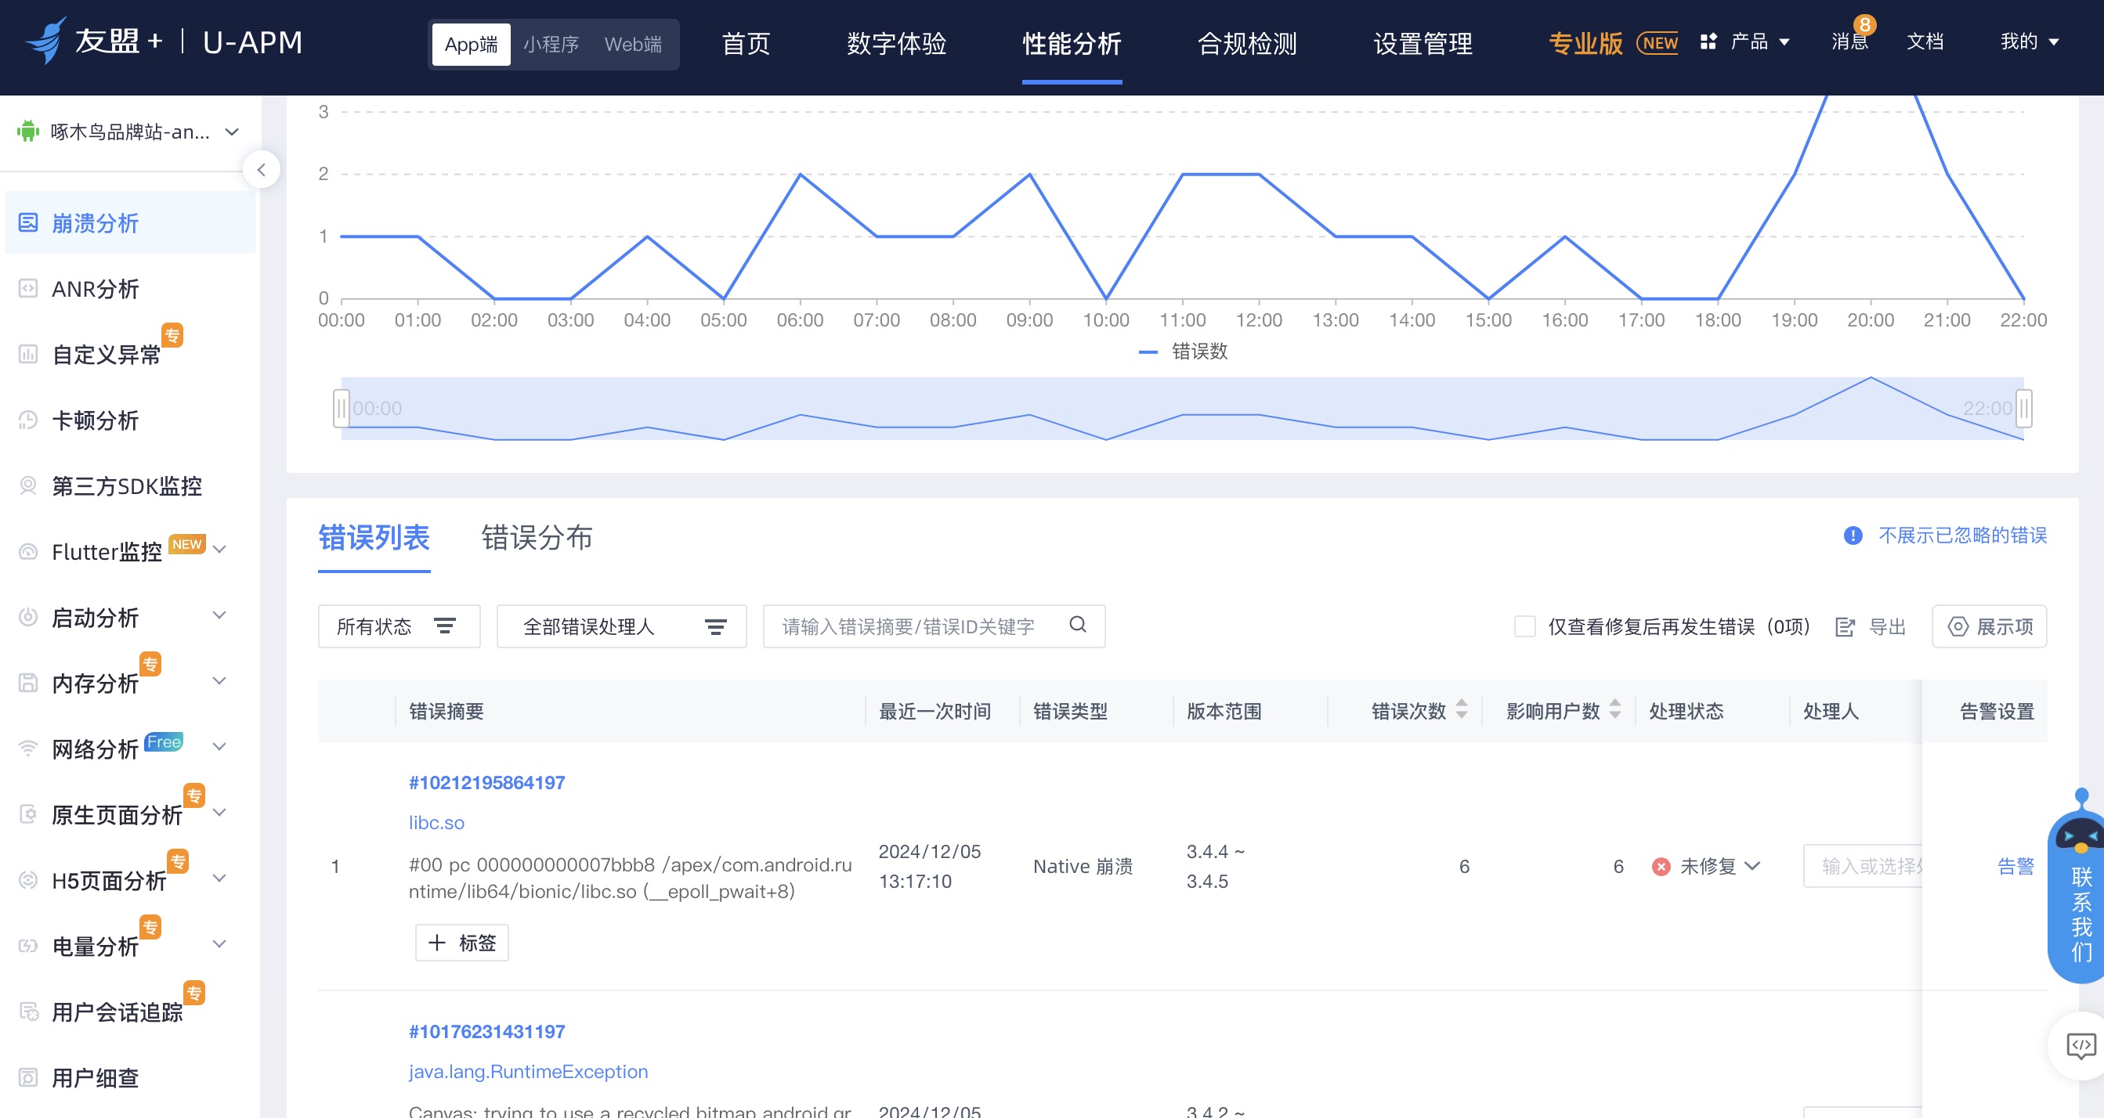Open error #10212195864197 link

coord(486,783)
